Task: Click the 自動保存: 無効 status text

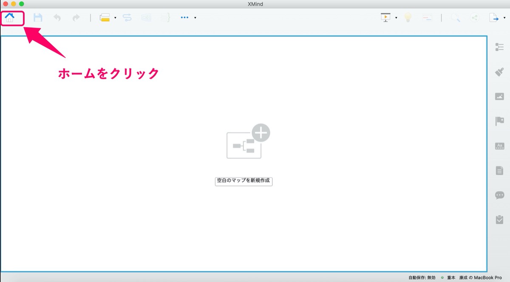Action: [422, 277]
